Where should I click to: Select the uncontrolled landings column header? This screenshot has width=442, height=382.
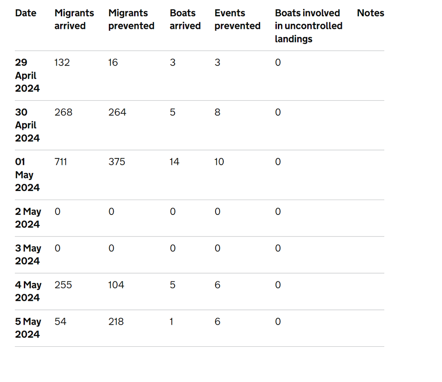308,26
